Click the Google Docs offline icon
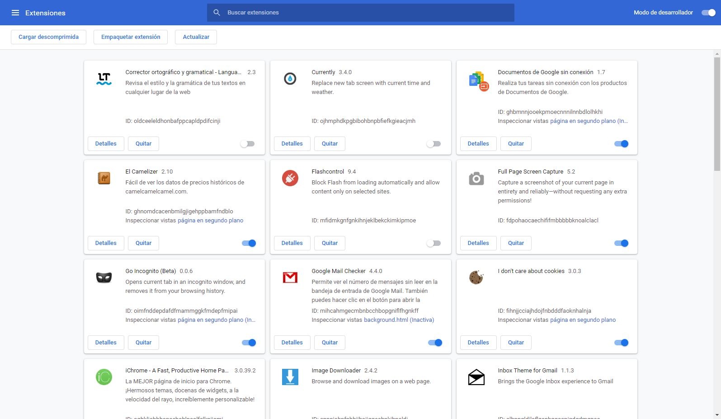This screenshot has width=721, height=419. coord(479,81)
